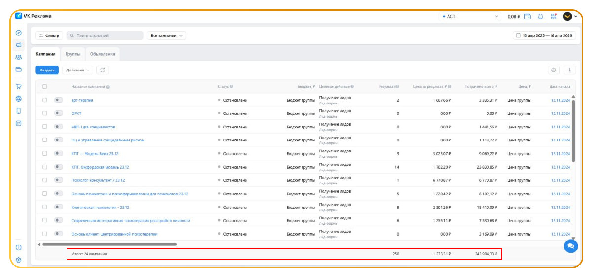This screenshot has height=279, width=593.
Task: Open the shopping cart icon in sidebar
Action: (x=18, y=86)
